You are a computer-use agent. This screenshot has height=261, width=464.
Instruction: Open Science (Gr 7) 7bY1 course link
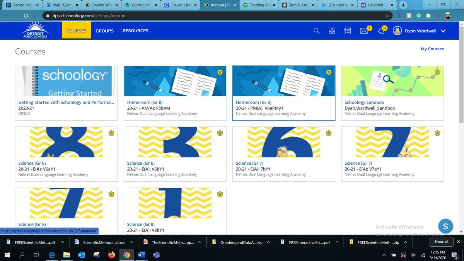coord(250,164)
